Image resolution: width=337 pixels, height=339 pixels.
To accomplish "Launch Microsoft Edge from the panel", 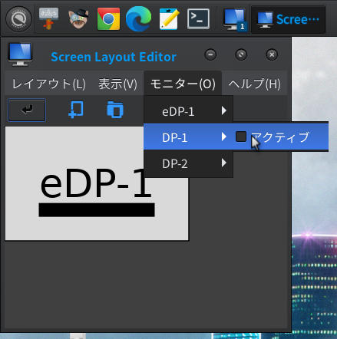I will [x=138, y=18].
